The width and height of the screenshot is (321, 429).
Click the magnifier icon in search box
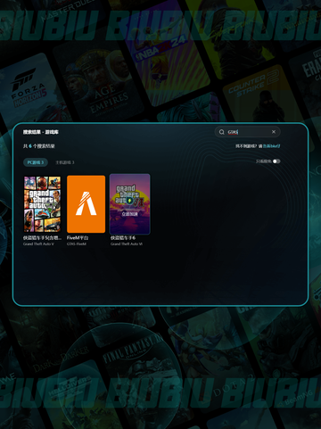[x=222, y=132]
